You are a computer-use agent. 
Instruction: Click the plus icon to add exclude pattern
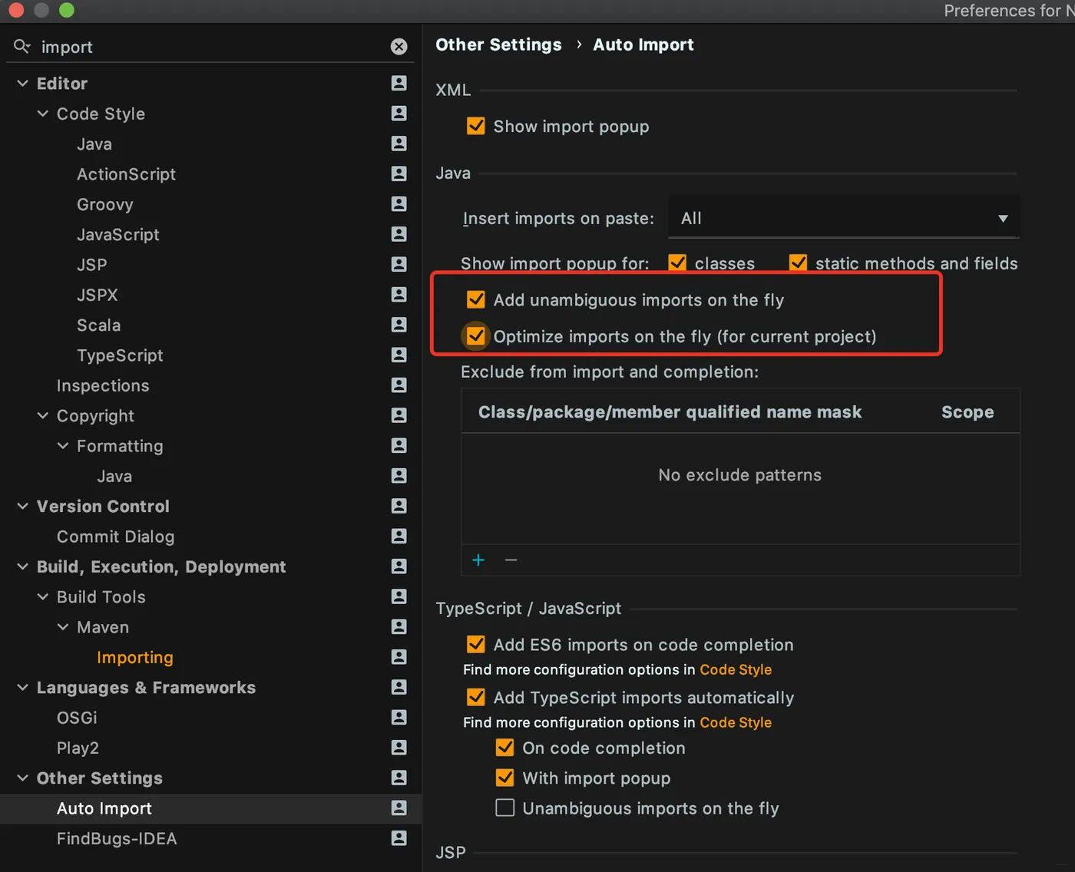(478, 560)
